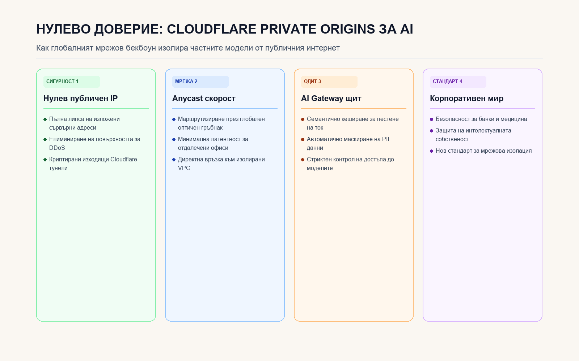The width and height of the screenshot is (579, 361).
Task: Click the text "Семантично кеширане за пестене на ток"
Action: 353,123
